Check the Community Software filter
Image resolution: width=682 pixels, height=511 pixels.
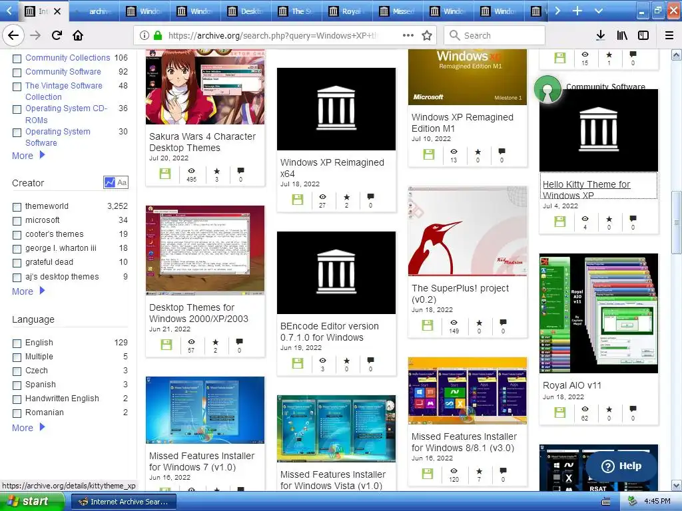17,72
